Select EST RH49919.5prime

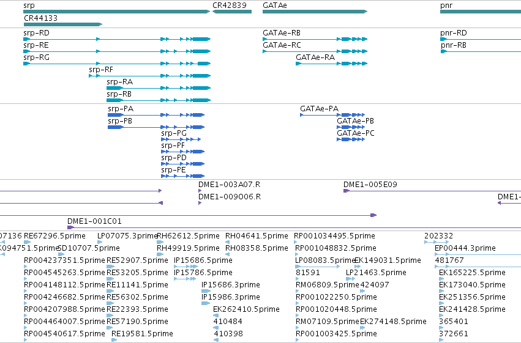[x=160, y=254]
